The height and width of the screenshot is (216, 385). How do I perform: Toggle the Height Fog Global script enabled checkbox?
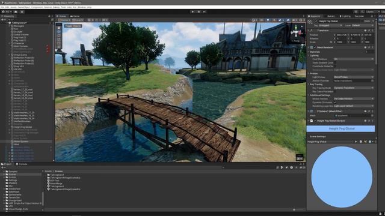315,121
